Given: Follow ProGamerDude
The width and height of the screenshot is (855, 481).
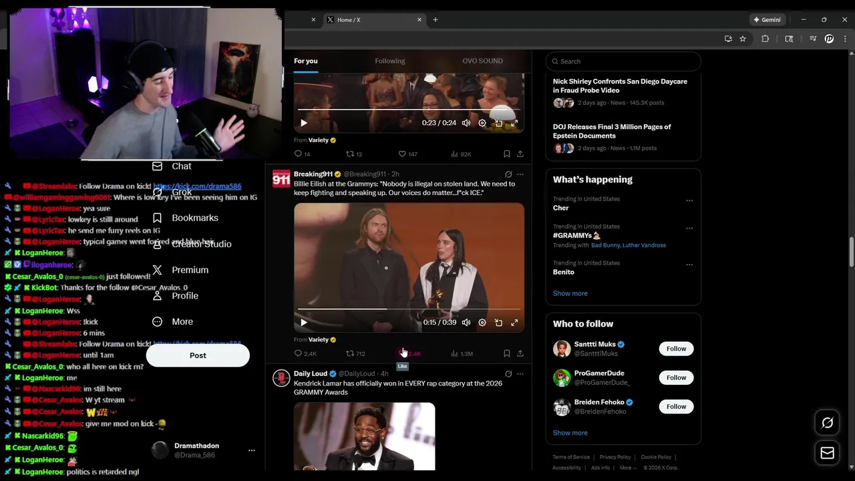Looking at the screenshot, I should click(676, 377).
